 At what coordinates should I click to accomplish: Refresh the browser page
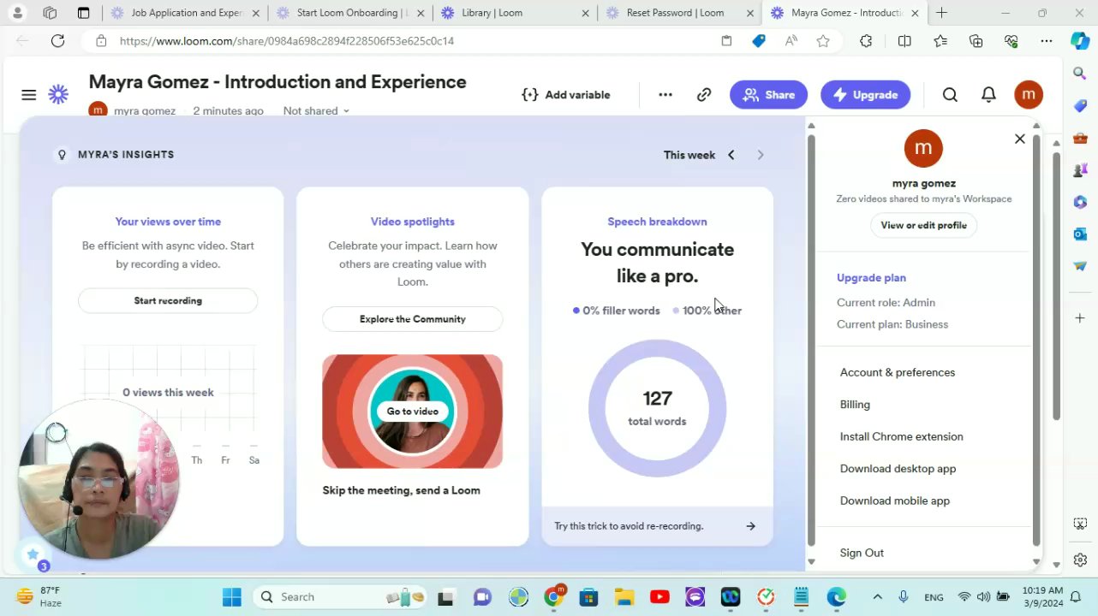(x=57, y=41)
